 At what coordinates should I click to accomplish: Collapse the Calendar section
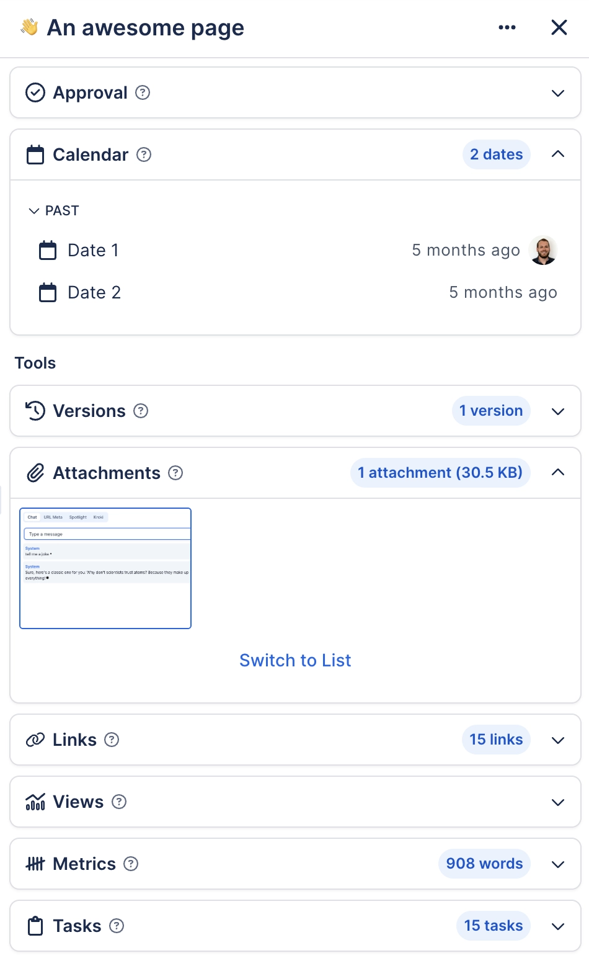click(x=557, y=154)
